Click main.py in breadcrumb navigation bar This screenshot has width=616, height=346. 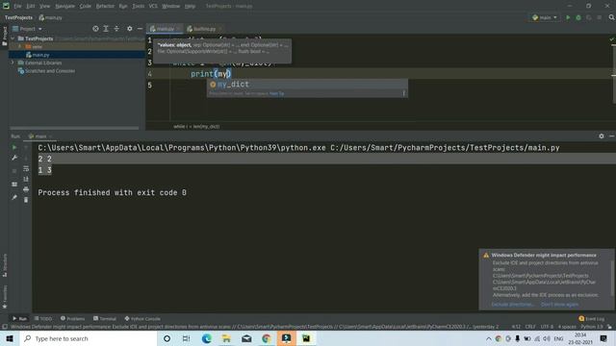50,17
